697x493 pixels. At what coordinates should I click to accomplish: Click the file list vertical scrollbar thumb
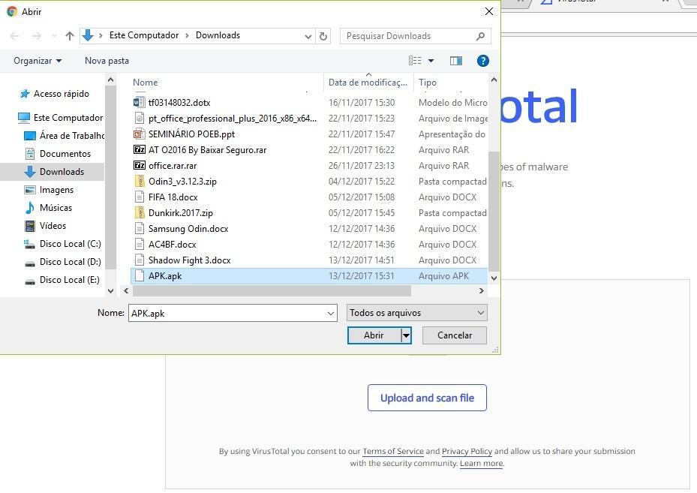pyautogui.click(x=494, y=211)
